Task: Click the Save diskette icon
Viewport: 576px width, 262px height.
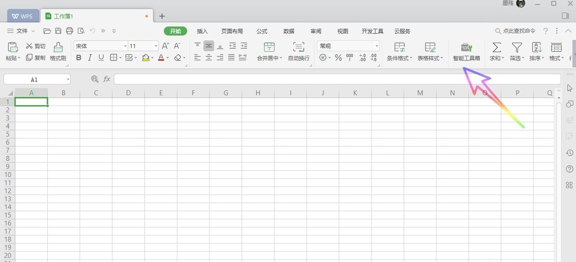Action: tap(58, 31)
